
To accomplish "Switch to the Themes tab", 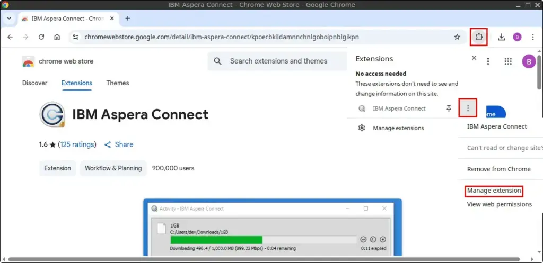I will (x=118, y=83).
